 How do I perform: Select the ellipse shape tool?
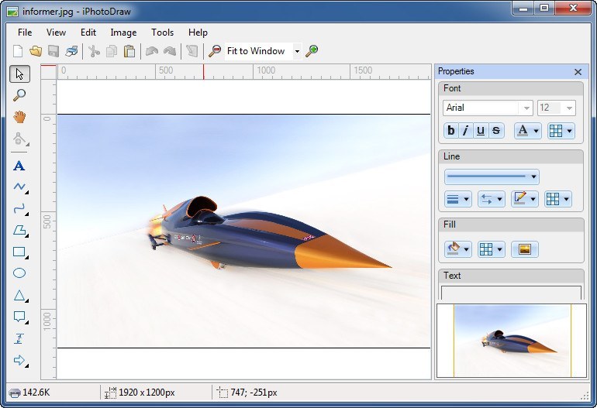(x=19, y=273)
